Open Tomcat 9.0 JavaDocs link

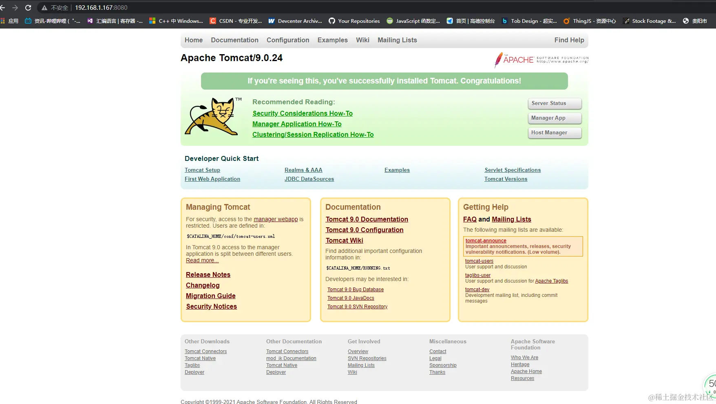coord(351,298)
